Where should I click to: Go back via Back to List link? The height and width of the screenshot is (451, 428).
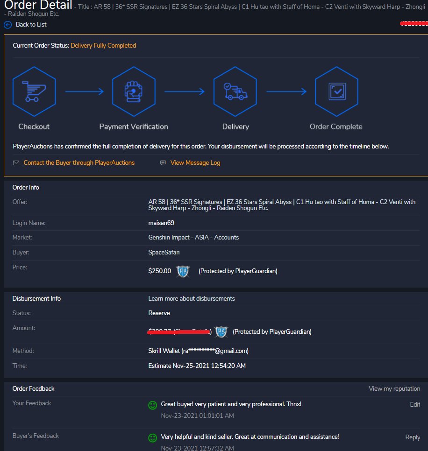pyautogui.click(x=31, y=25)
